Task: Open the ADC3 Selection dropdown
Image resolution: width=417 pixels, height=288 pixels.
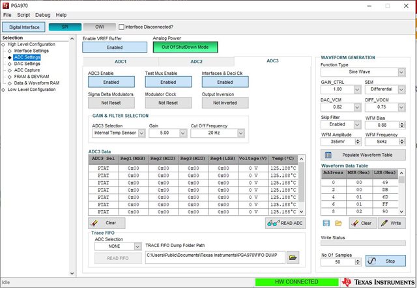Action: tap(142, 133)
